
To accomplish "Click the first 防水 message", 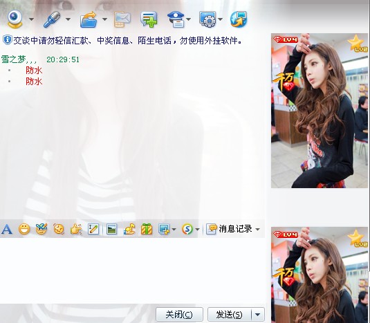I will [x=34, y=71].
